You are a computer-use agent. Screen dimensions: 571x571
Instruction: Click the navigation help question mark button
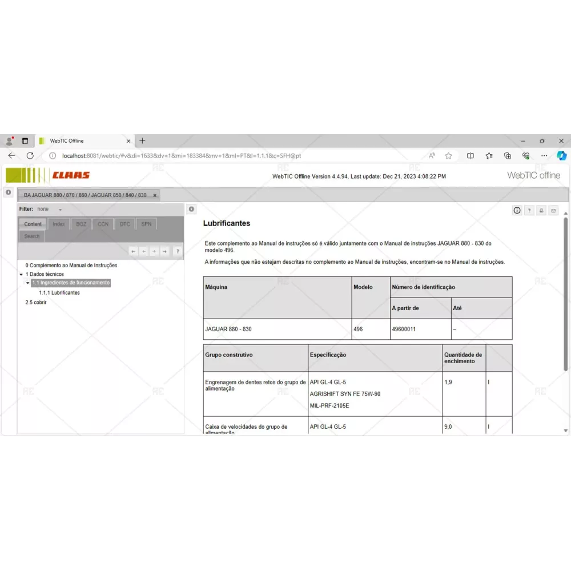(178, 251)
